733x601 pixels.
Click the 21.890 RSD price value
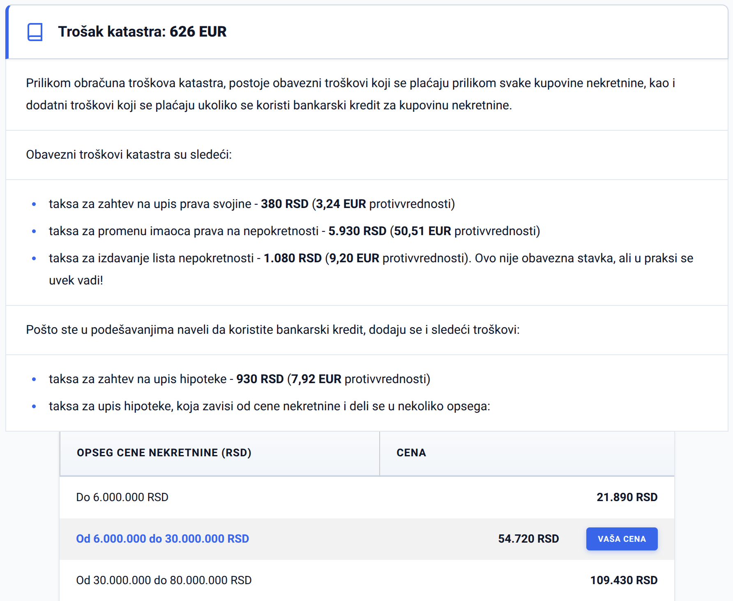627,497
